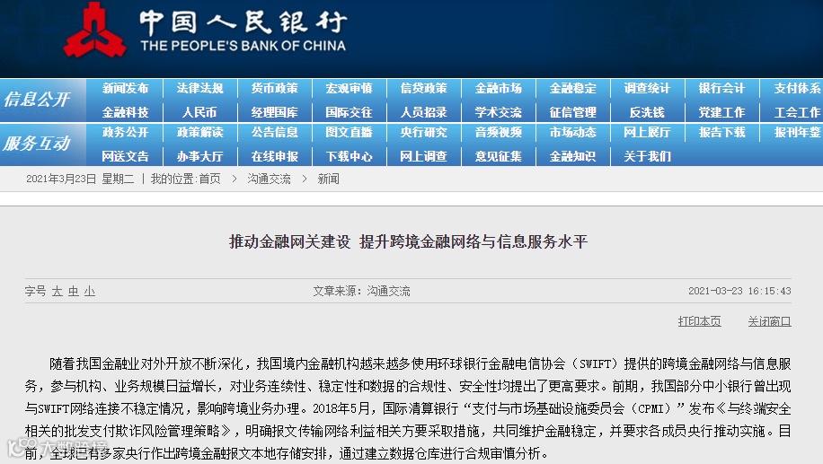
Task: Open 央行研究 link
Action: pos(423,132)
